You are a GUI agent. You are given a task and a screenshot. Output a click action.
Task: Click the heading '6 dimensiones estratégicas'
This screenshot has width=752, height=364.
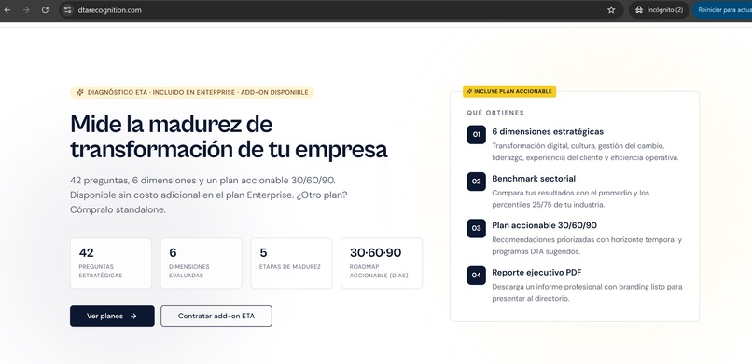548,131
